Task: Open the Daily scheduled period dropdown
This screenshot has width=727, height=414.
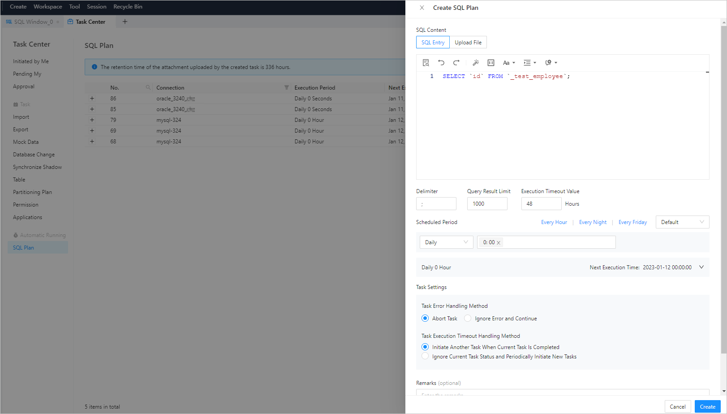Action: [446, 242]
